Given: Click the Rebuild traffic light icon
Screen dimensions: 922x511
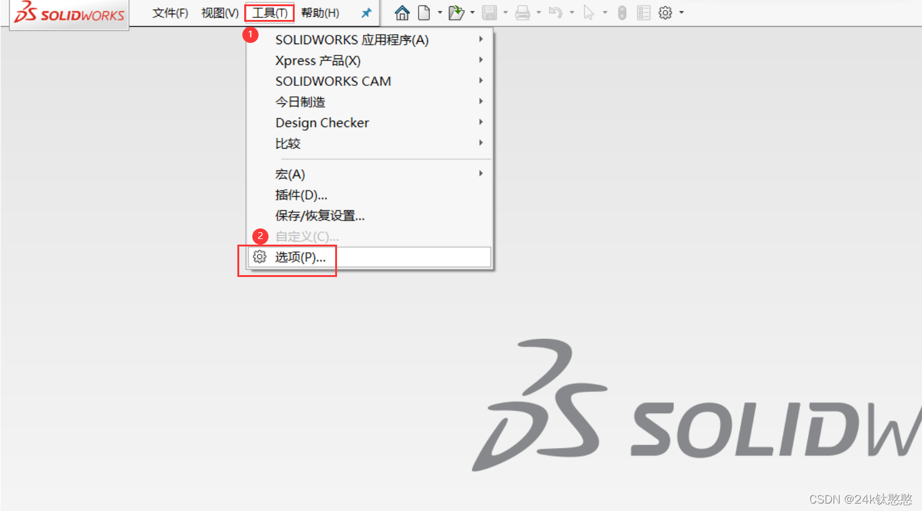Looking at the screenshot, I should pyautogui.click(x=622, y=12).
